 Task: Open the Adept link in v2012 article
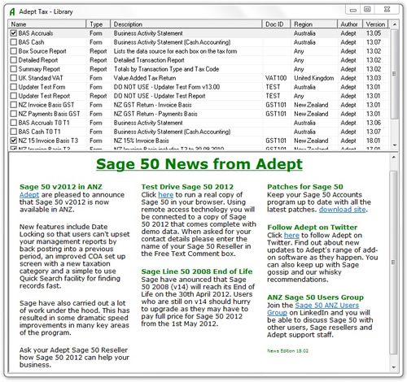(29, 195)
